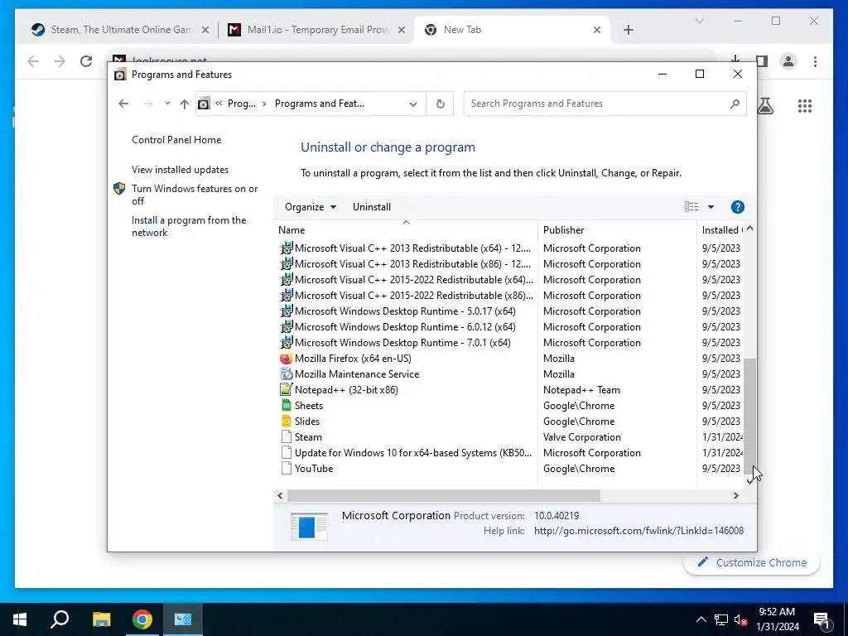Click horizontal scrollbar right arrow
This screenshot has height=636, width=848.
click(735, 495)
